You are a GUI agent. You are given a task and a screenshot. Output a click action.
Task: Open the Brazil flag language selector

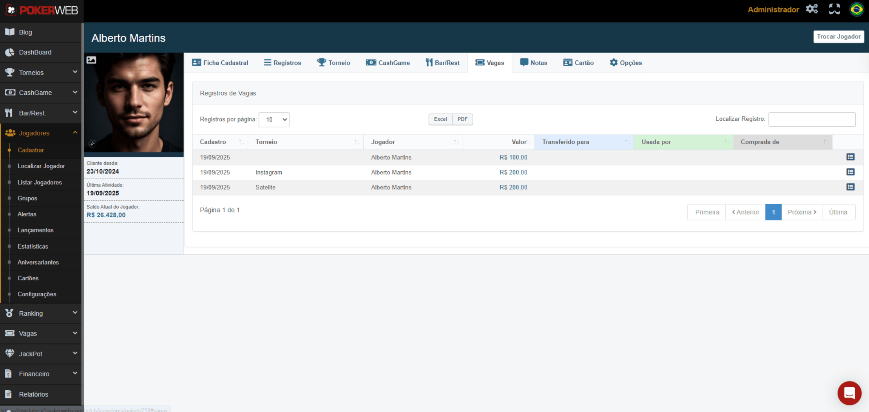coord(856,9)
